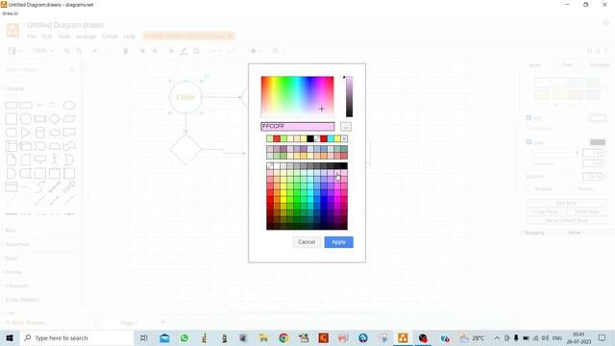The height and width of the screenshot is (346, 615).
Task: Click Cancel in the color dialog
Action: tap(307, 242)
